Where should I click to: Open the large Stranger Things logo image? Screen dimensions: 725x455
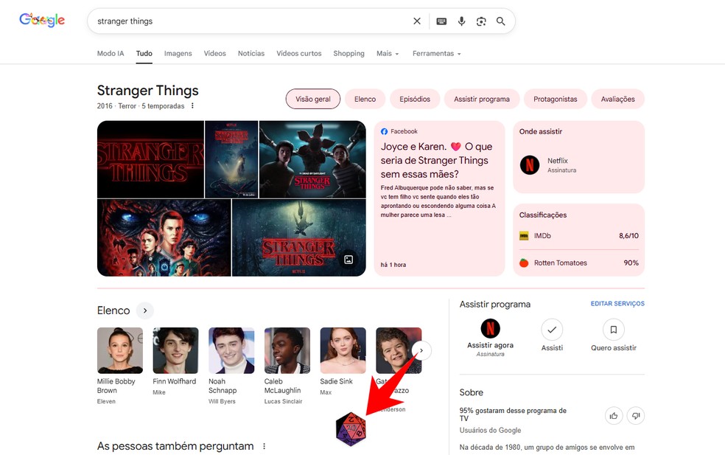(x=150, y=159)
